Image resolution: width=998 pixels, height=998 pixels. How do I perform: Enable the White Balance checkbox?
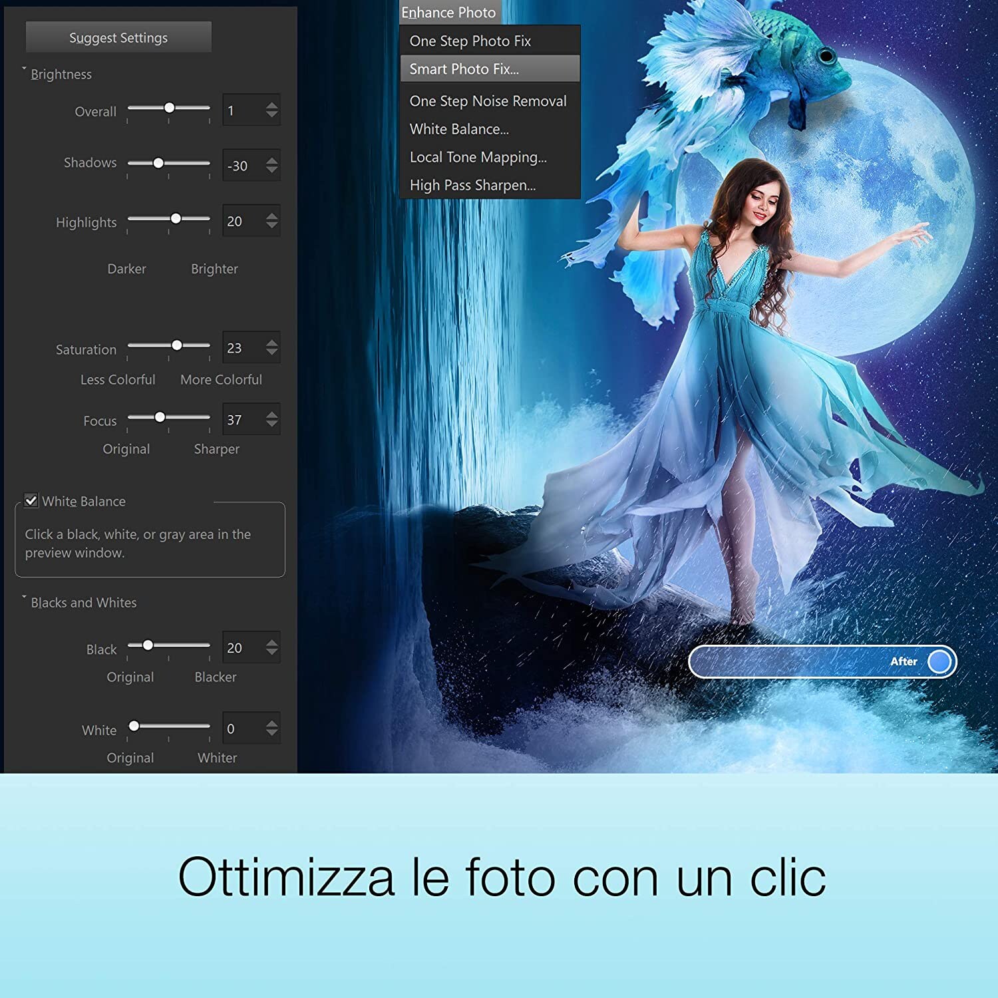(x=31, y=500)
